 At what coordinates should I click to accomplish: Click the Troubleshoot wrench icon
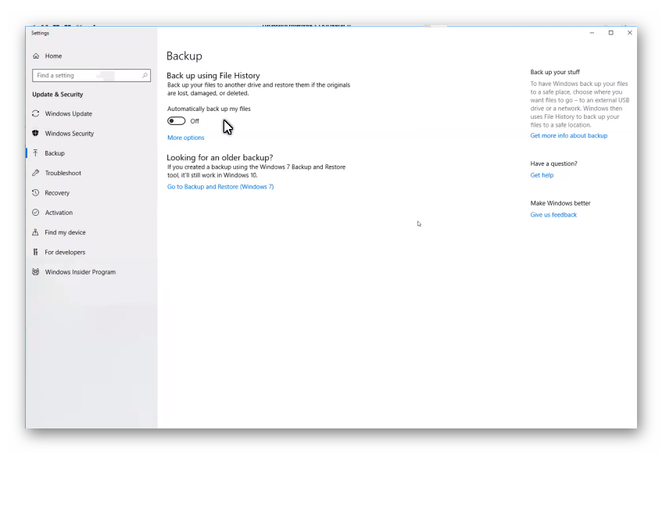pos(35,173)
